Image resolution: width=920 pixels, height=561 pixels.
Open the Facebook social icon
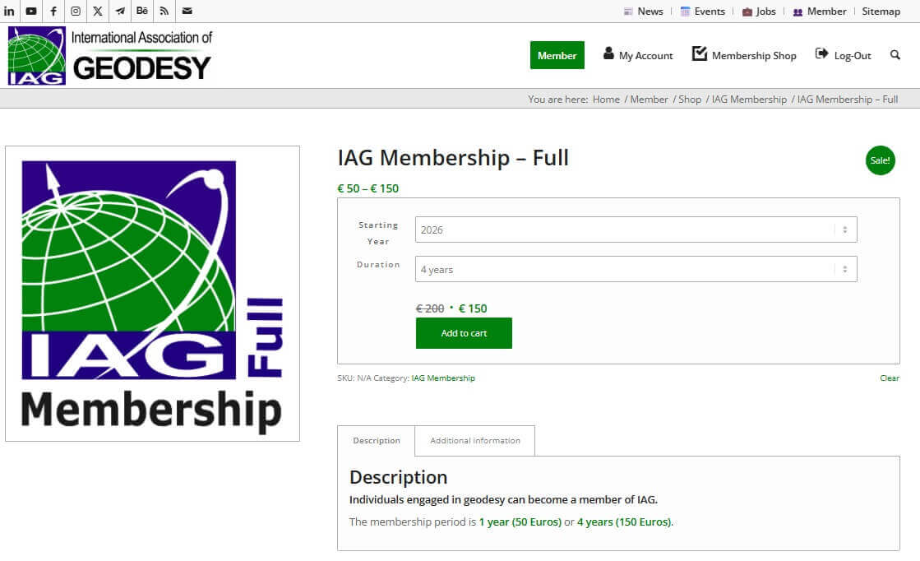53,12
